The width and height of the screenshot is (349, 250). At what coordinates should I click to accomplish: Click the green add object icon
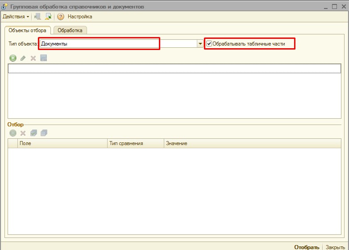pos(12,58)
